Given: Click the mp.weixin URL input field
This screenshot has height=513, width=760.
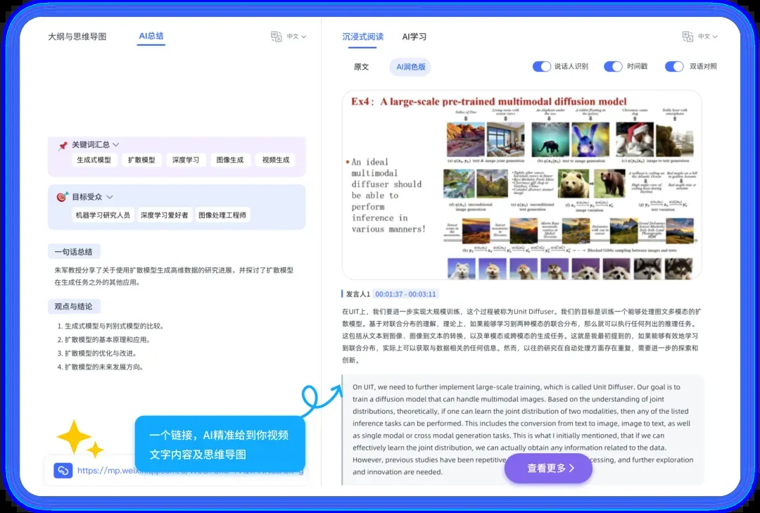Looking at the screenshot, I should click(177, 470).
